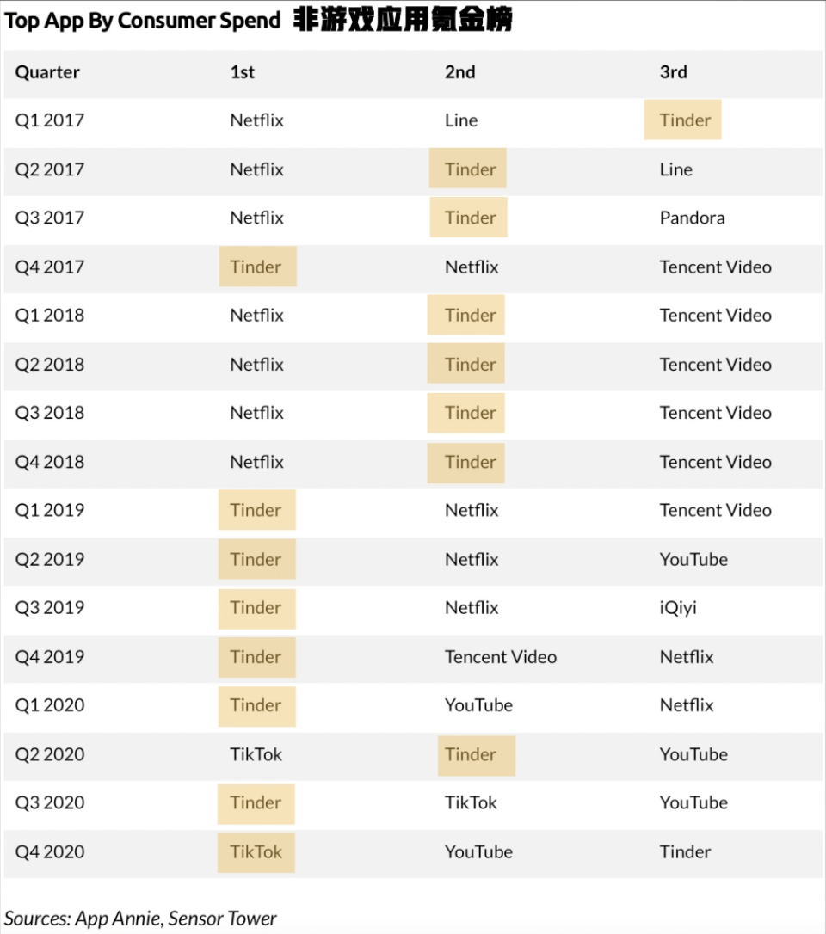Click "TikTok" in the Q3 2020 row
This screenshot has height=934, width=826.
[471, 803]
